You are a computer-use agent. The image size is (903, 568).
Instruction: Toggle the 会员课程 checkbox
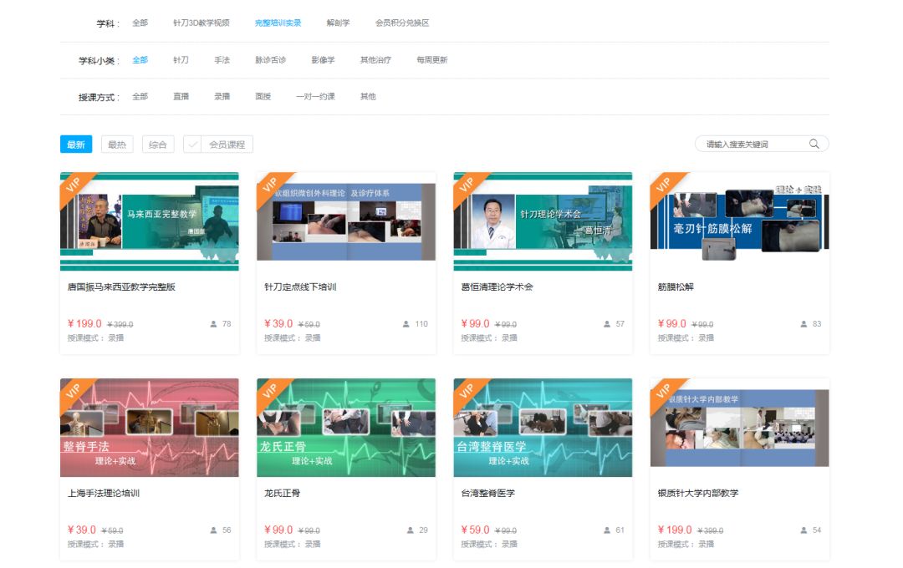click(192, 145)
